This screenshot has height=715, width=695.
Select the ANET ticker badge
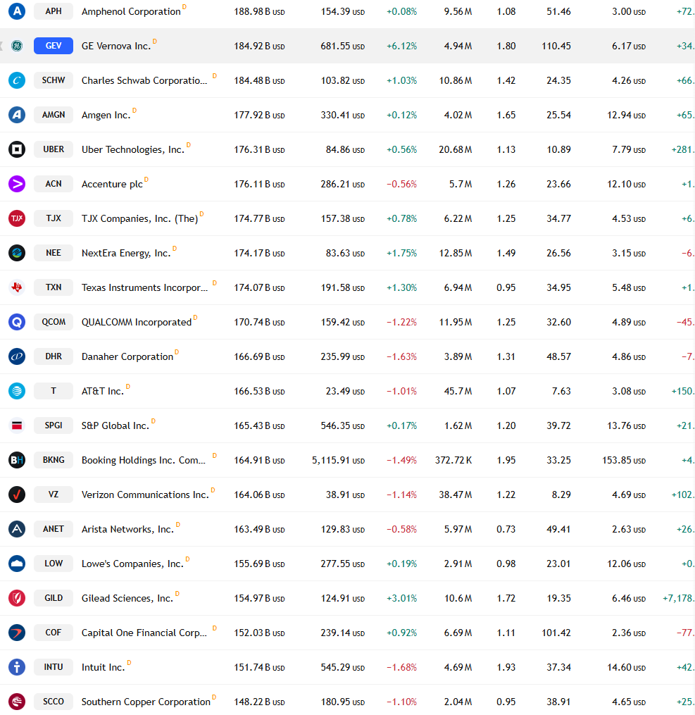pos(54,529)
